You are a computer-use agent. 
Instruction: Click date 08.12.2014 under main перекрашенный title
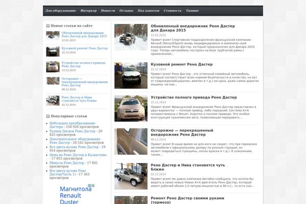(158, 139)
